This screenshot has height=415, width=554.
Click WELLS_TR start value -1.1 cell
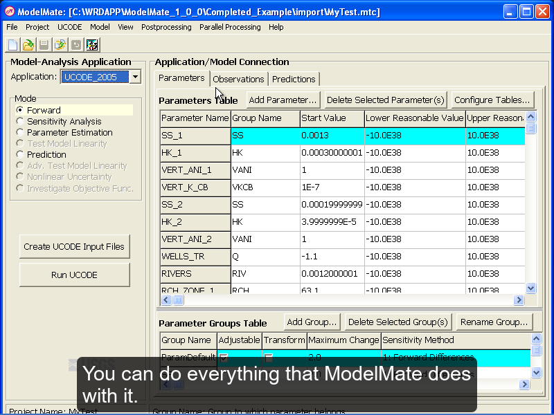point(332,257)
